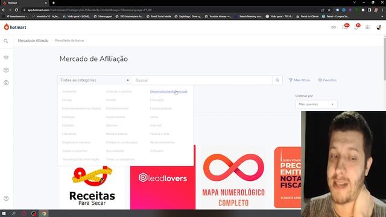Open Mais filtros filter button
Viewport: 386px width, 217px height.
[299, 80]
